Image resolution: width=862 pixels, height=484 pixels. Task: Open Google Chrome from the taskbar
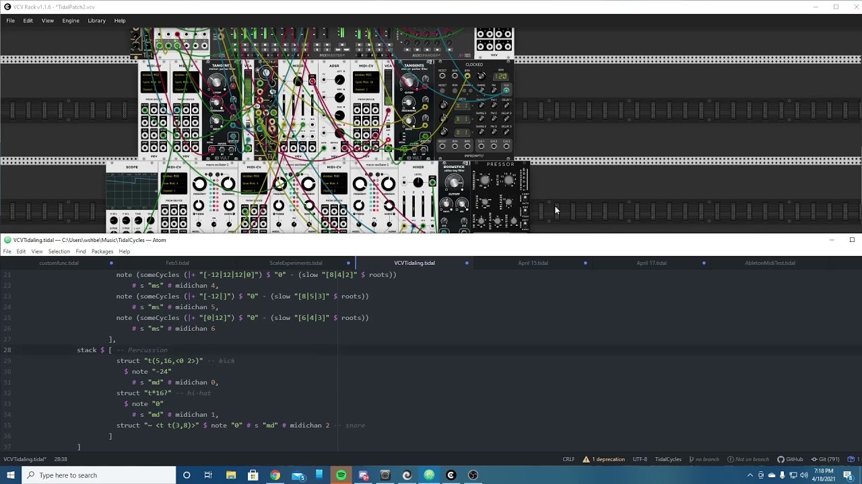275,475
